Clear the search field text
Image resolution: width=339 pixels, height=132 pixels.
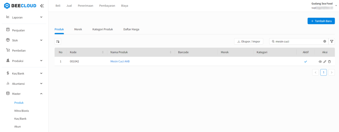click(325, 41)
